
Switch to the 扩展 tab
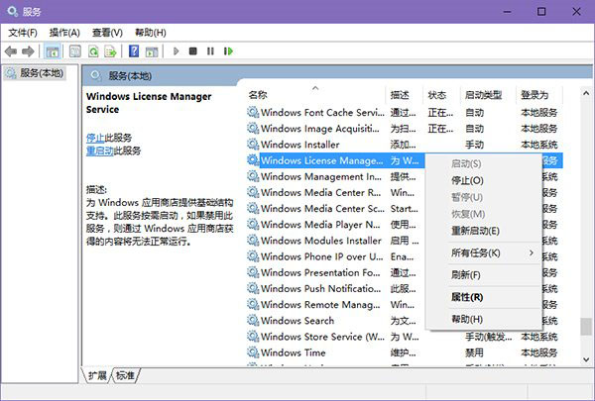point(97,375)
